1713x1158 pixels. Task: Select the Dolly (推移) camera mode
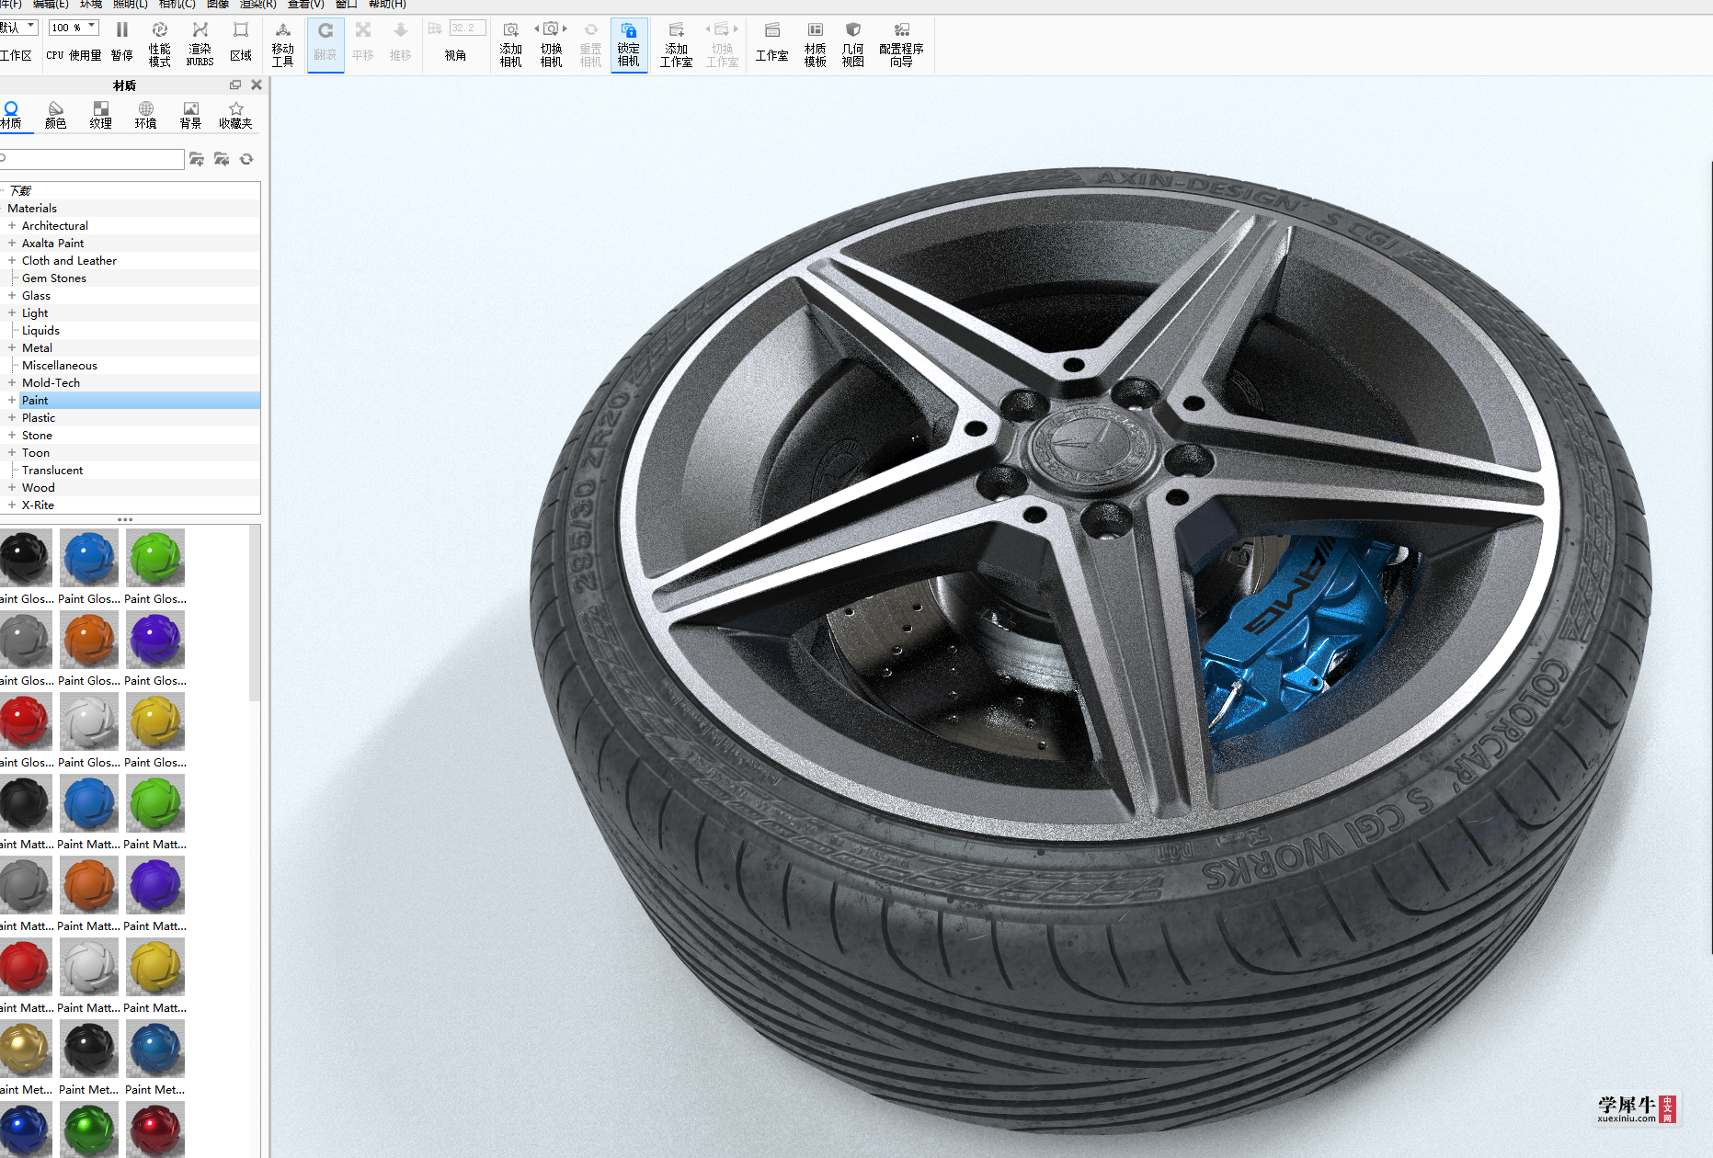401,42
